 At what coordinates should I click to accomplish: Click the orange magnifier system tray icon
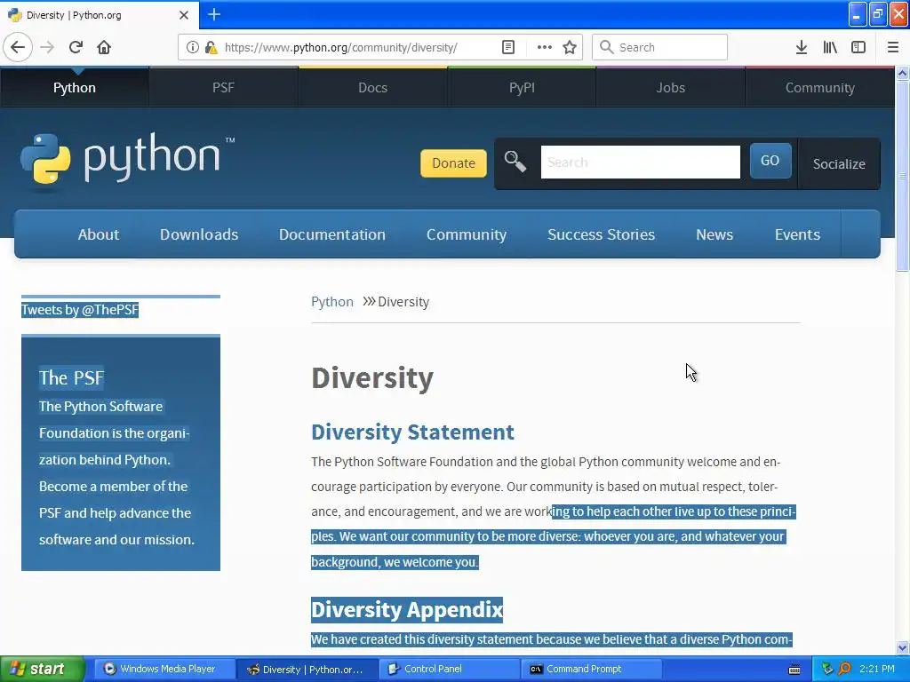point(844,669)
